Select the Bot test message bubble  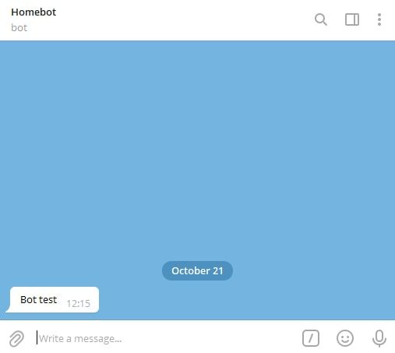pyautogui.click(x=52, y=300)
